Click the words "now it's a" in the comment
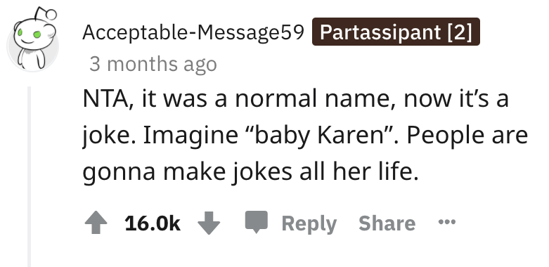The image size is (549, 267). tap(456, 98)
